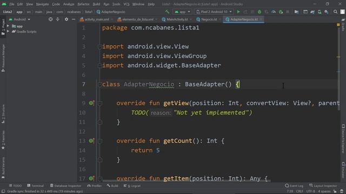Open Project panel settings gear
The width and height of the screenshot is (346, 194).
66,19
